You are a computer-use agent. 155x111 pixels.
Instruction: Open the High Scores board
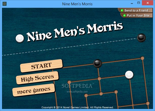(x=37, y=78)
